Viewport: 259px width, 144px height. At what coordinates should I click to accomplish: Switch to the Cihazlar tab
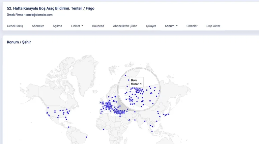coord(192,26)
